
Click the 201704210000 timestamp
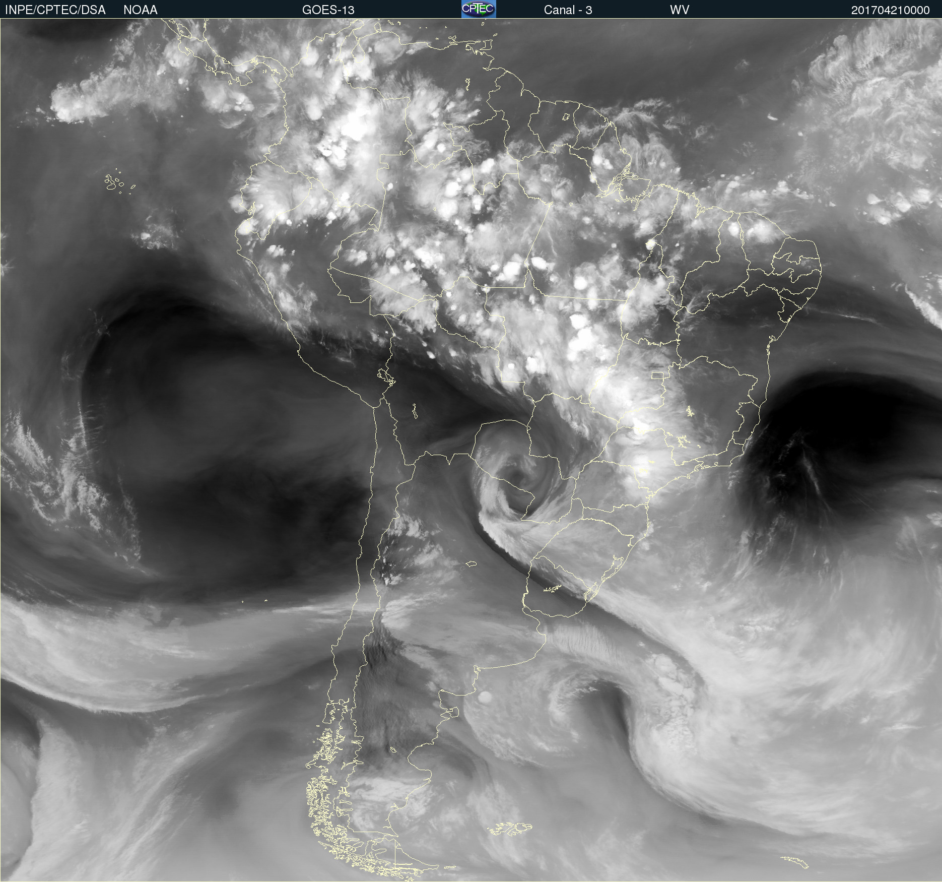(891, 10)
